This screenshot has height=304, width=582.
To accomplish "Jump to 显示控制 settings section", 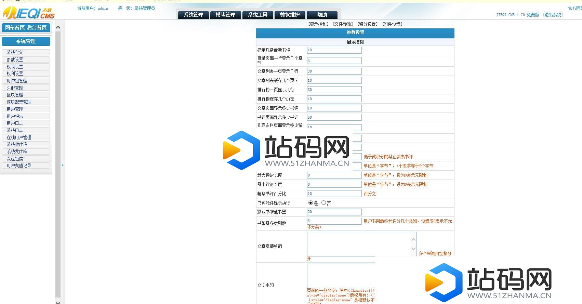I will 318,24.
